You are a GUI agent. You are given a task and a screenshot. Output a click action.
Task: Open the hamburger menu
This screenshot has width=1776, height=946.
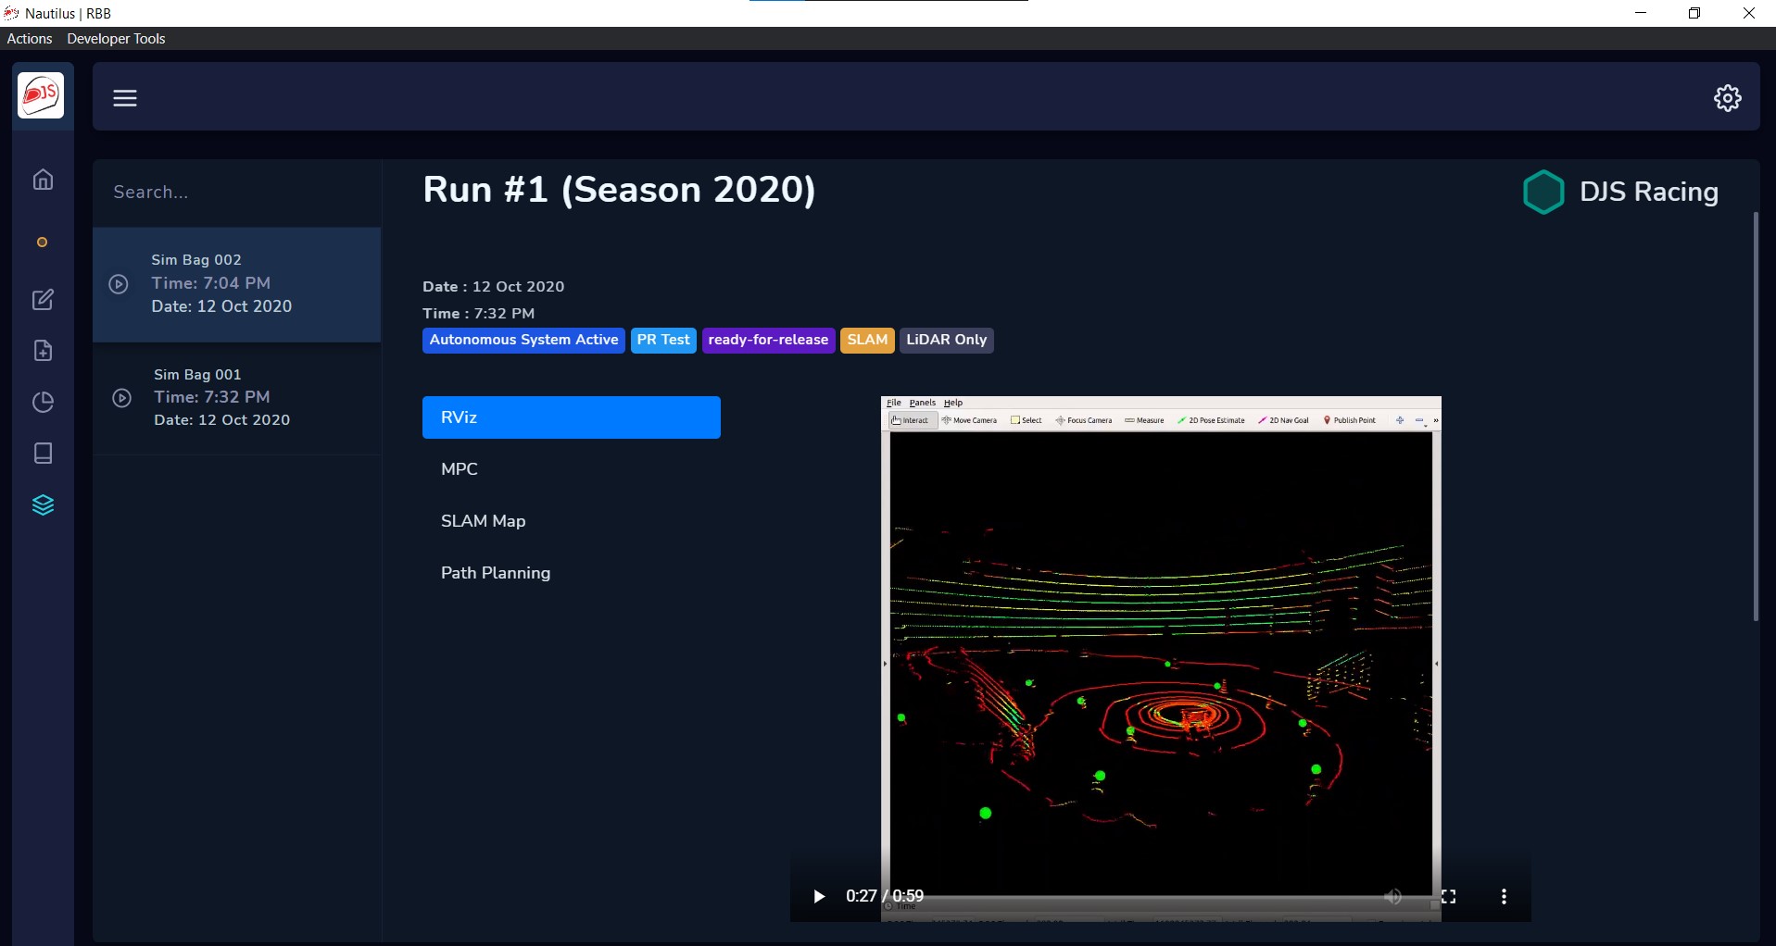pos(125,98)
